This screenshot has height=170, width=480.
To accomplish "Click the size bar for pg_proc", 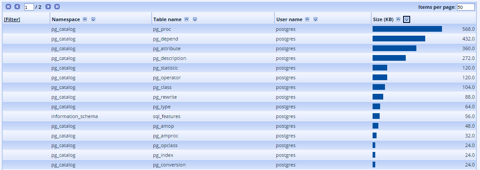I will point(407,29).
